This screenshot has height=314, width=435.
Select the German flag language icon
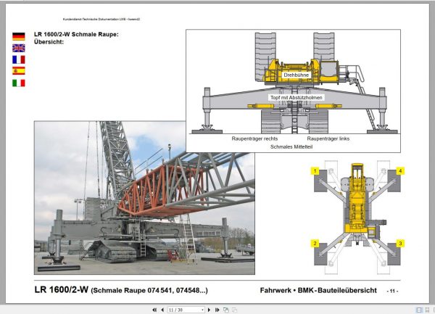(19, 36)
